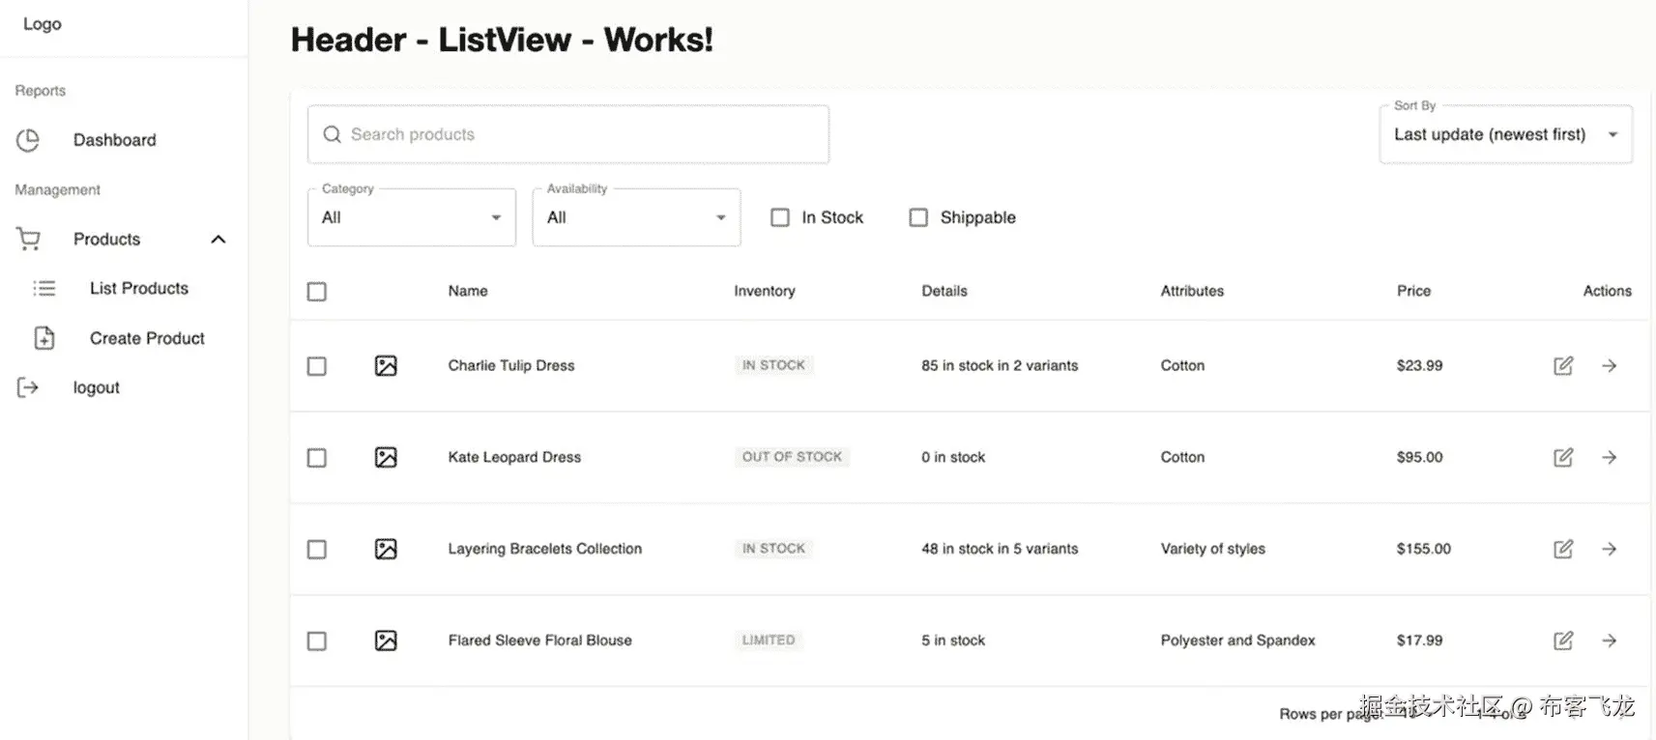
Task: Open the Category dropdown
Action: 412,217
